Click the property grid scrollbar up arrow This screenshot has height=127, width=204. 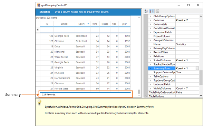[x=201, y=16]
